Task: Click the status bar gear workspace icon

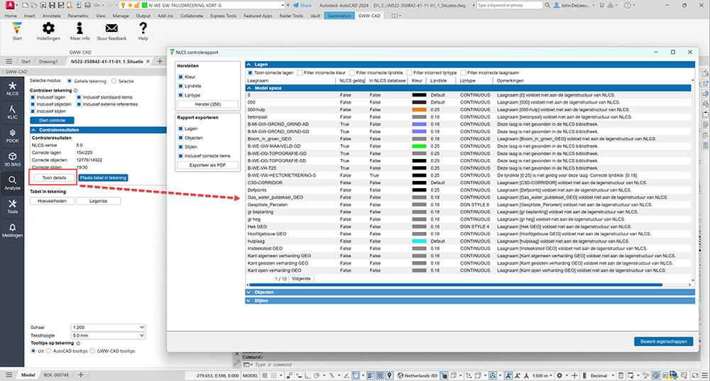Action: pyautogui.click(x=559, y=375)
